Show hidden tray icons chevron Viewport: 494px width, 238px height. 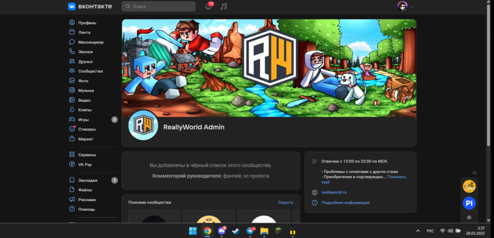click(418, 231)
